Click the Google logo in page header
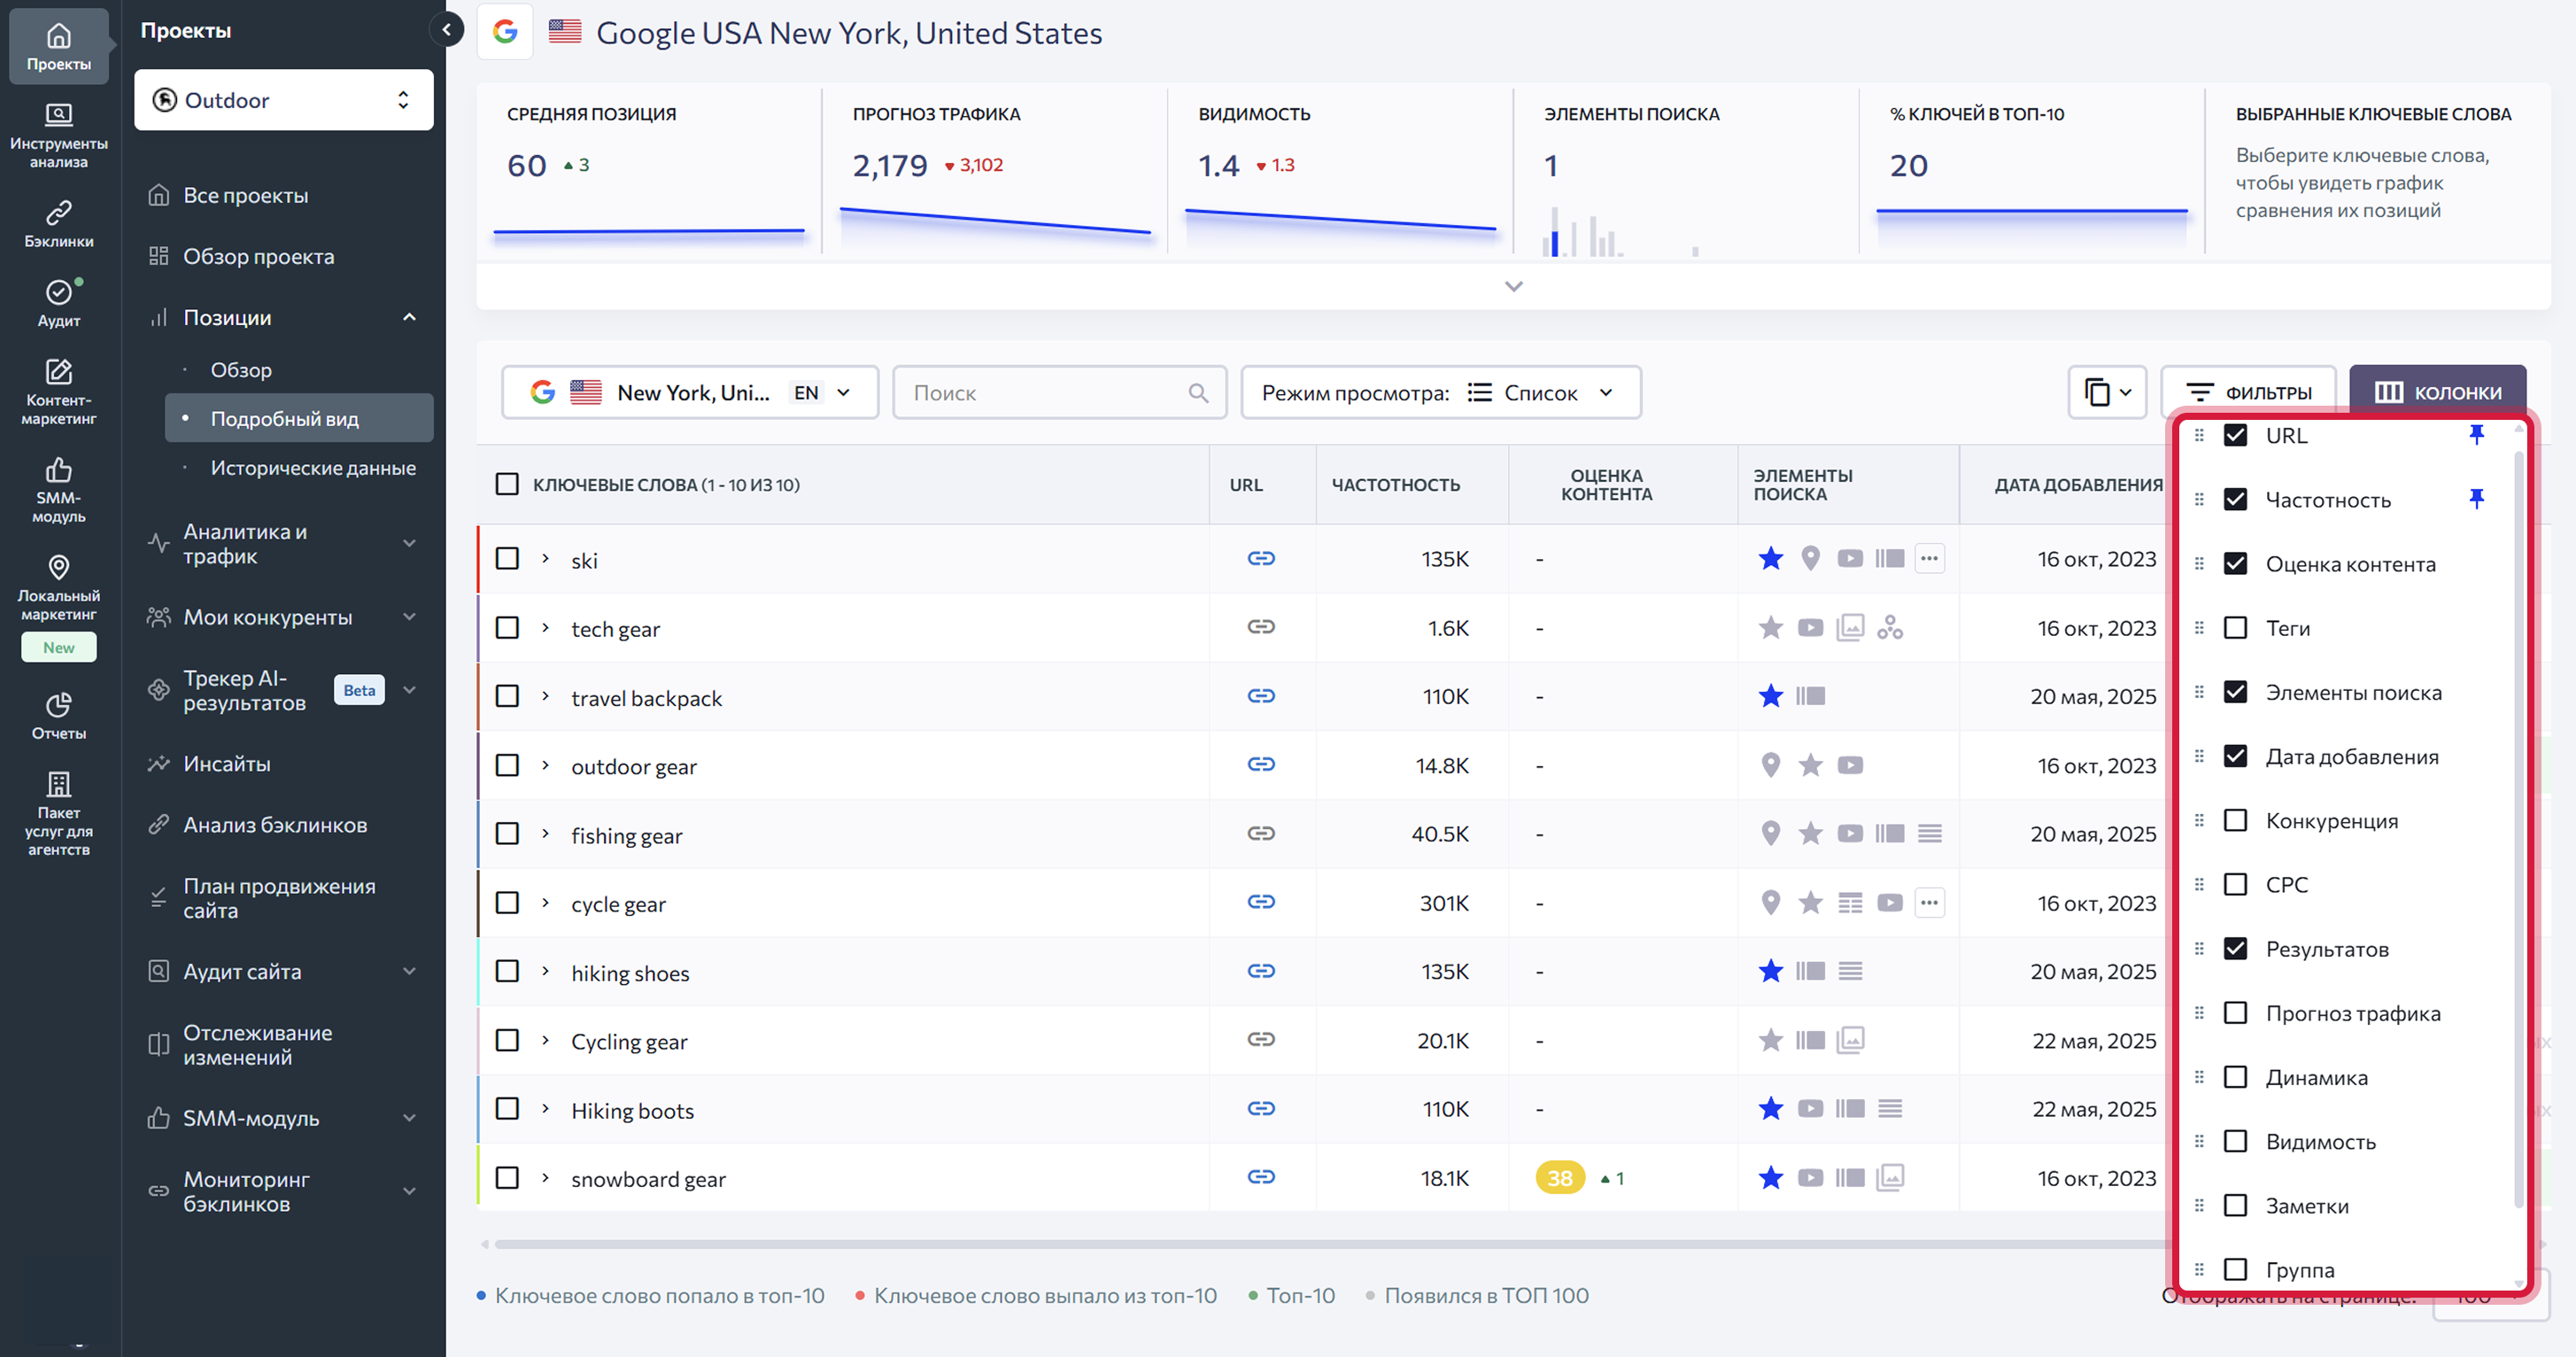 point(505,32)
